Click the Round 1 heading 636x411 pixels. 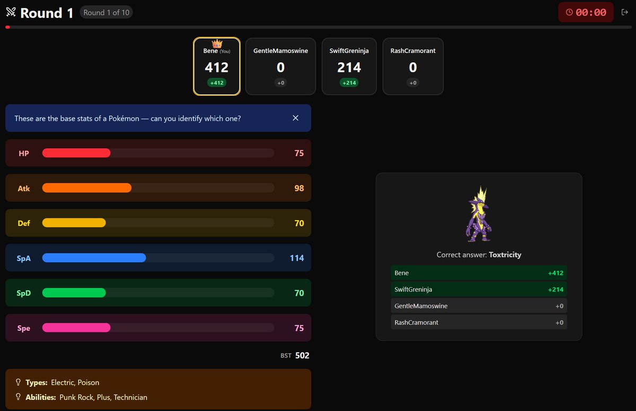pyautogui.click(x=47, y=13)
